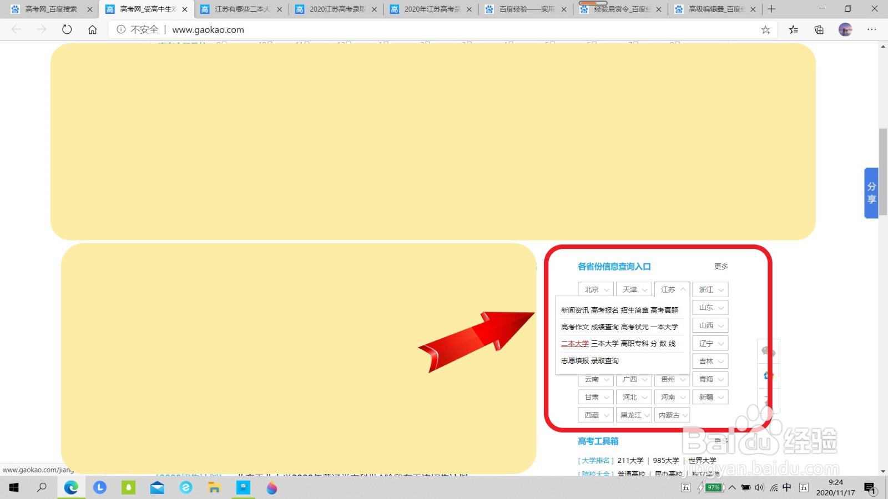This screenshot has width=888, height=499.
Task: Expand the 河北 province dropdown
Action: (634, 397)
